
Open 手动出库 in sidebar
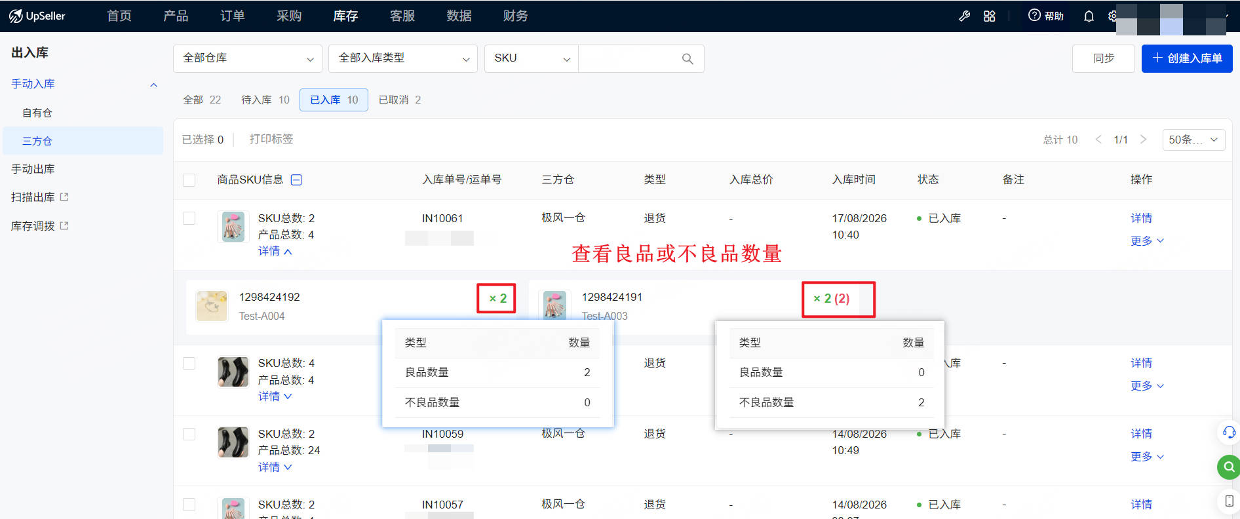(33, 169)
